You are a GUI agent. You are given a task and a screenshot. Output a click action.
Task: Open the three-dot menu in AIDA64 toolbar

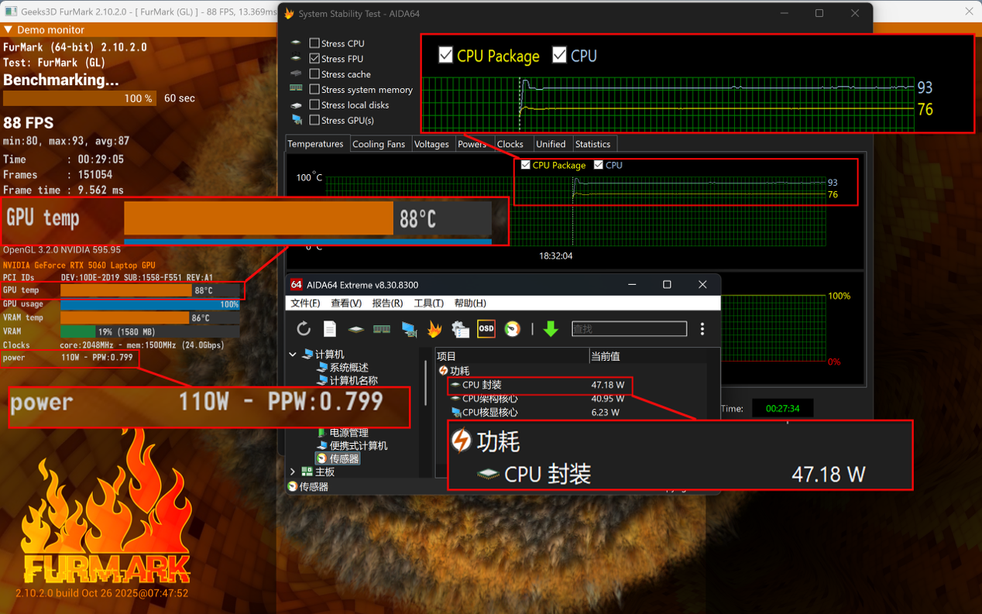pyautogui.click(x=702, y=329)
